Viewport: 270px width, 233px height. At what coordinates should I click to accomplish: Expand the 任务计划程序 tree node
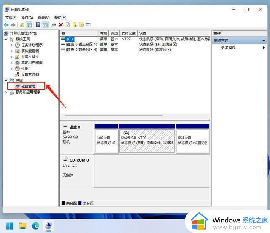point(12,45)
